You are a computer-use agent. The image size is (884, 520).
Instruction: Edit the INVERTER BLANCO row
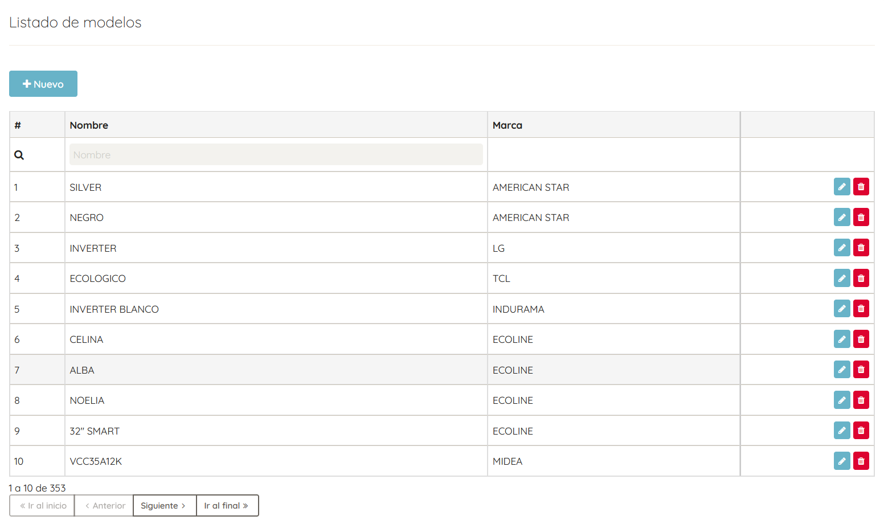842,309
